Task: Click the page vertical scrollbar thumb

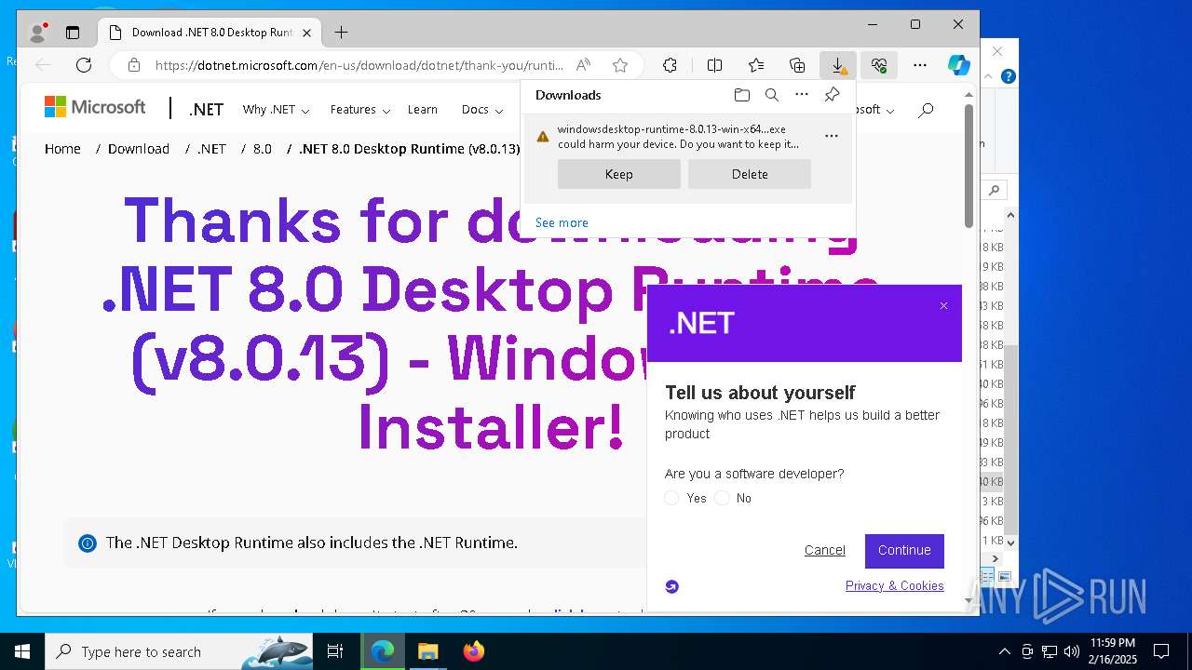Action: click(x=968, y=166)
